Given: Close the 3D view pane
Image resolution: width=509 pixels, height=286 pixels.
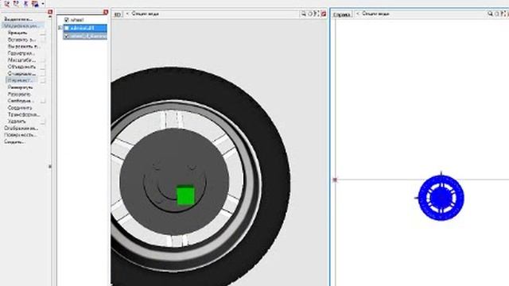Looking at the screenshot, I should [324, 14].
